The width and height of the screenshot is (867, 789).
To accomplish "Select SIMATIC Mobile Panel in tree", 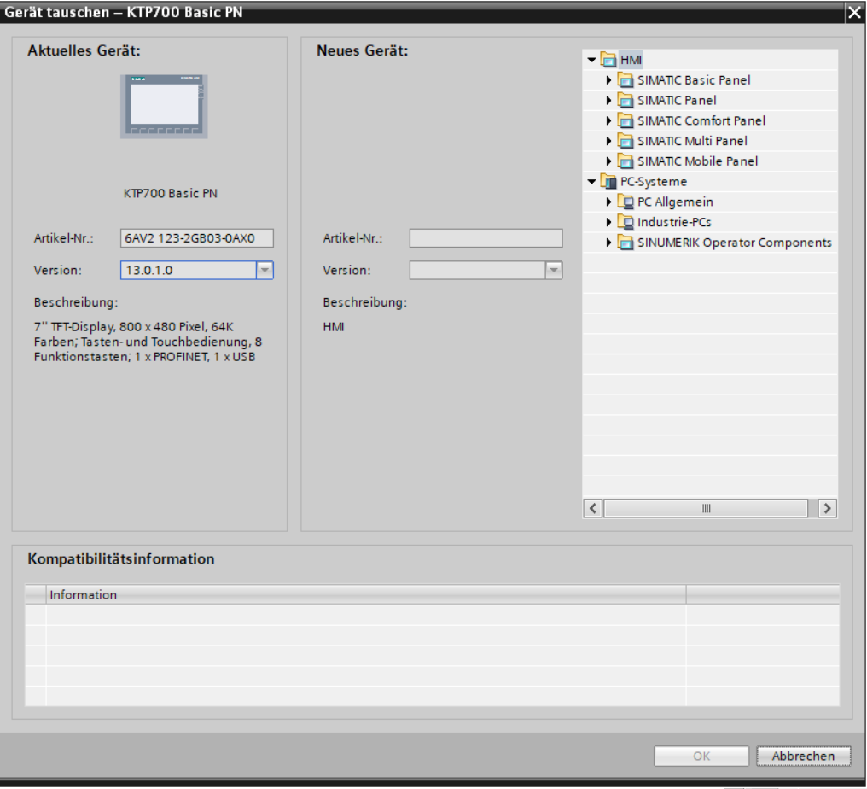I will point(697,161).
